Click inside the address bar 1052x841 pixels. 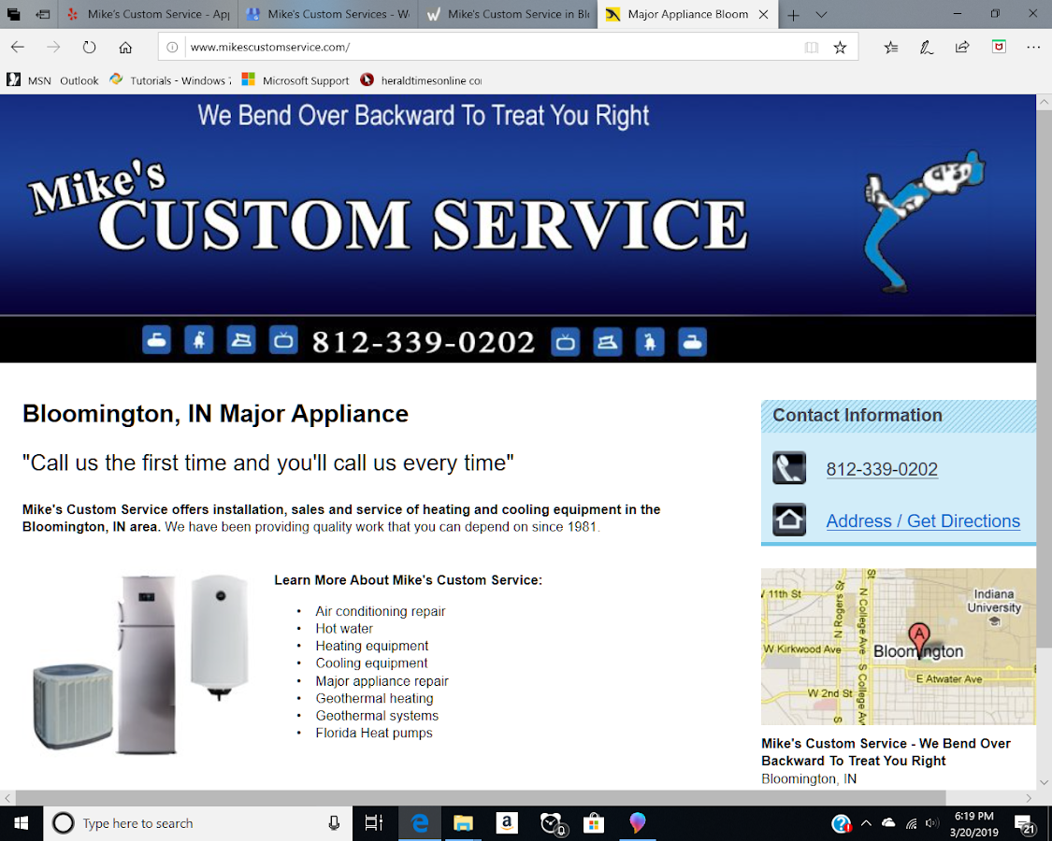[468, 47]
